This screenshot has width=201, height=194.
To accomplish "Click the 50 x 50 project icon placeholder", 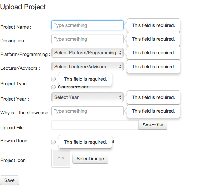I will pos(61,158).
